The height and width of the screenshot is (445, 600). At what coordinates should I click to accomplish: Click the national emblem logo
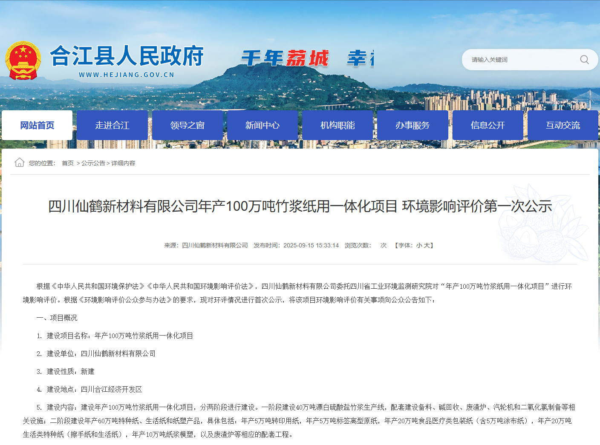23,60
